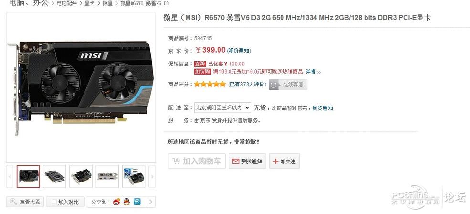
Task: Show previous thumbnails with left arrow
Action: tap(10, 176)
